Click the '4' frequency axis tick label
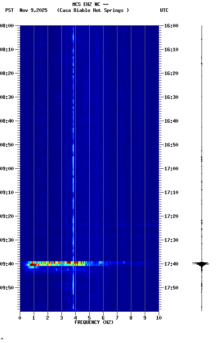Image resolution: width=219 pixels, height=343 pixels. [75, 318]
